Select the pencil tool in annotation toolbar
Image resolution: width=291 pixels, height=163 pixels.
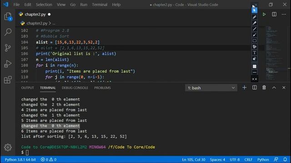tap(255, 17)
